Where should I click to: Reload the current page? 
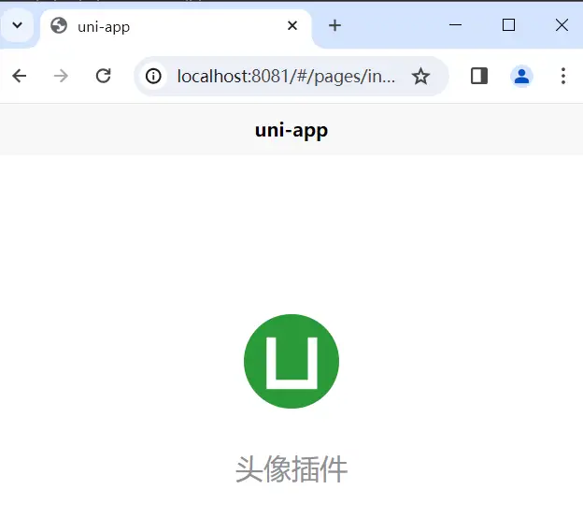[104, 76]
